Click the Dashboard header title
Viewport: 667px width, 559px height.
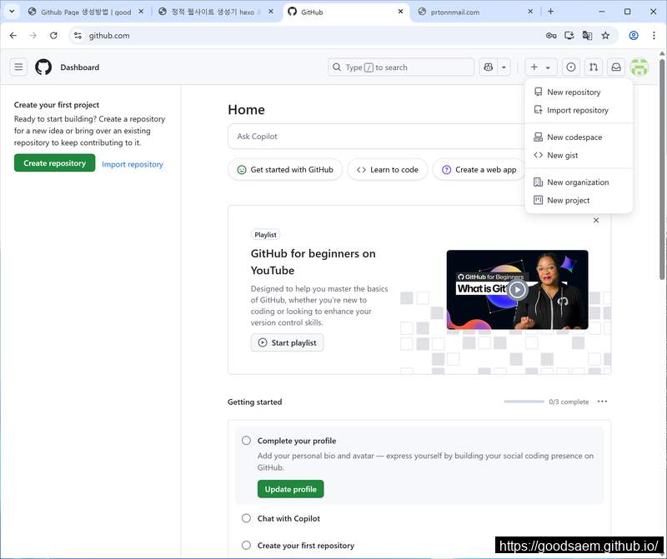(79, 67)
